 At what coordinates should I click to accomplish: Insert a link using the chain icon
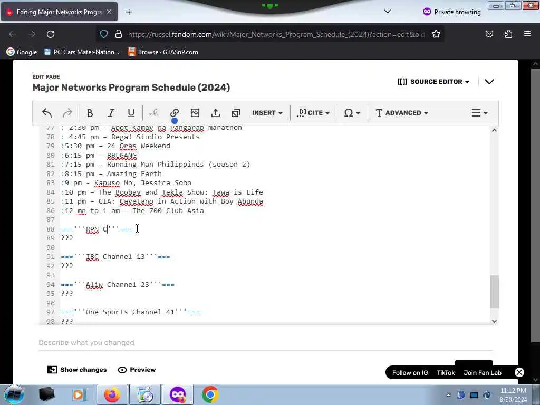pyautogui.click(x=174, y=113)
